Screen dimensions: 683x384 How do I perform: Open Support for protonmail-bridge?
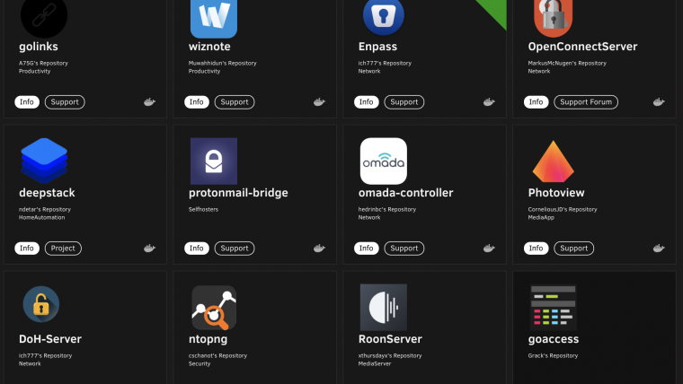pyautogui.click(x=235, y=249)
